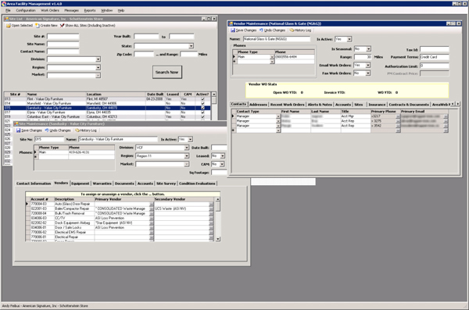Click Vendor Maintenance window title icon

tap(231, 23)
